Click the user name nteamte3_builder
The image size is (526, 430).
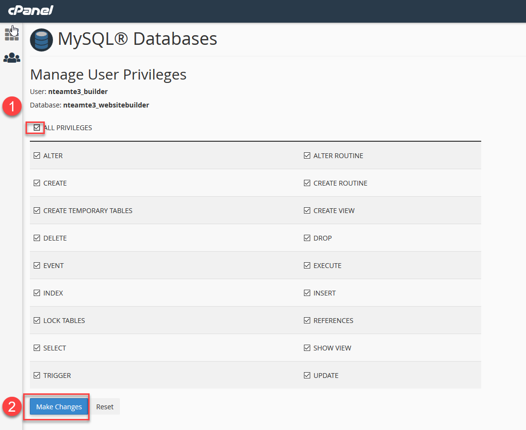coord(78,92)
